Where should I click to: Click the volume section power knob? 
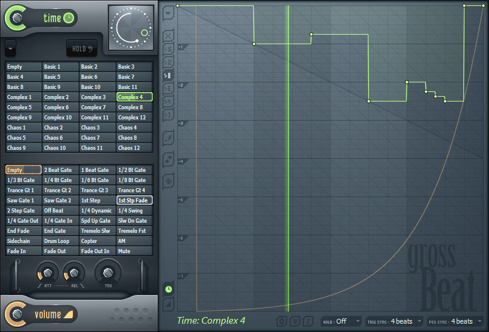(x=17, y=314)
